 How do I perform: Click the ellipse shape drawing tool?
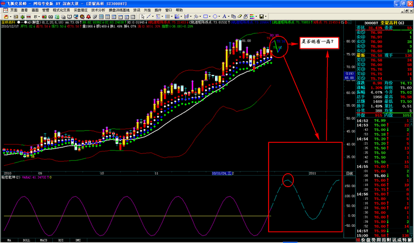pyautogui.click(x=214, y=17)
